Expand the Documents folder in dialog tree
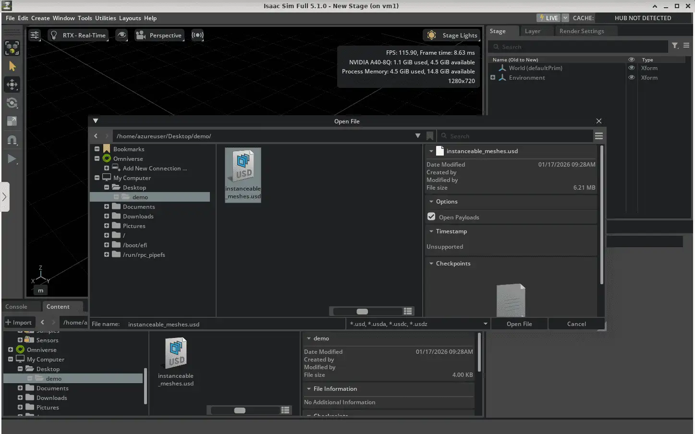Viewport: 695px width, 434px height. point(107,206)
